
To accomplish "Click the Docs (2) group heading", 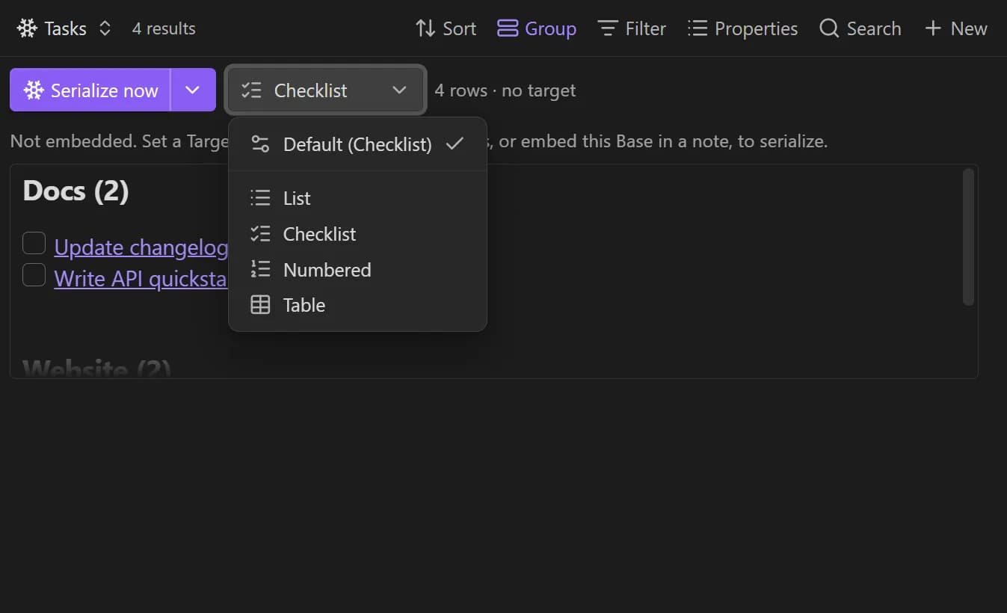I will pyautogui.click(x=76, y=191).
